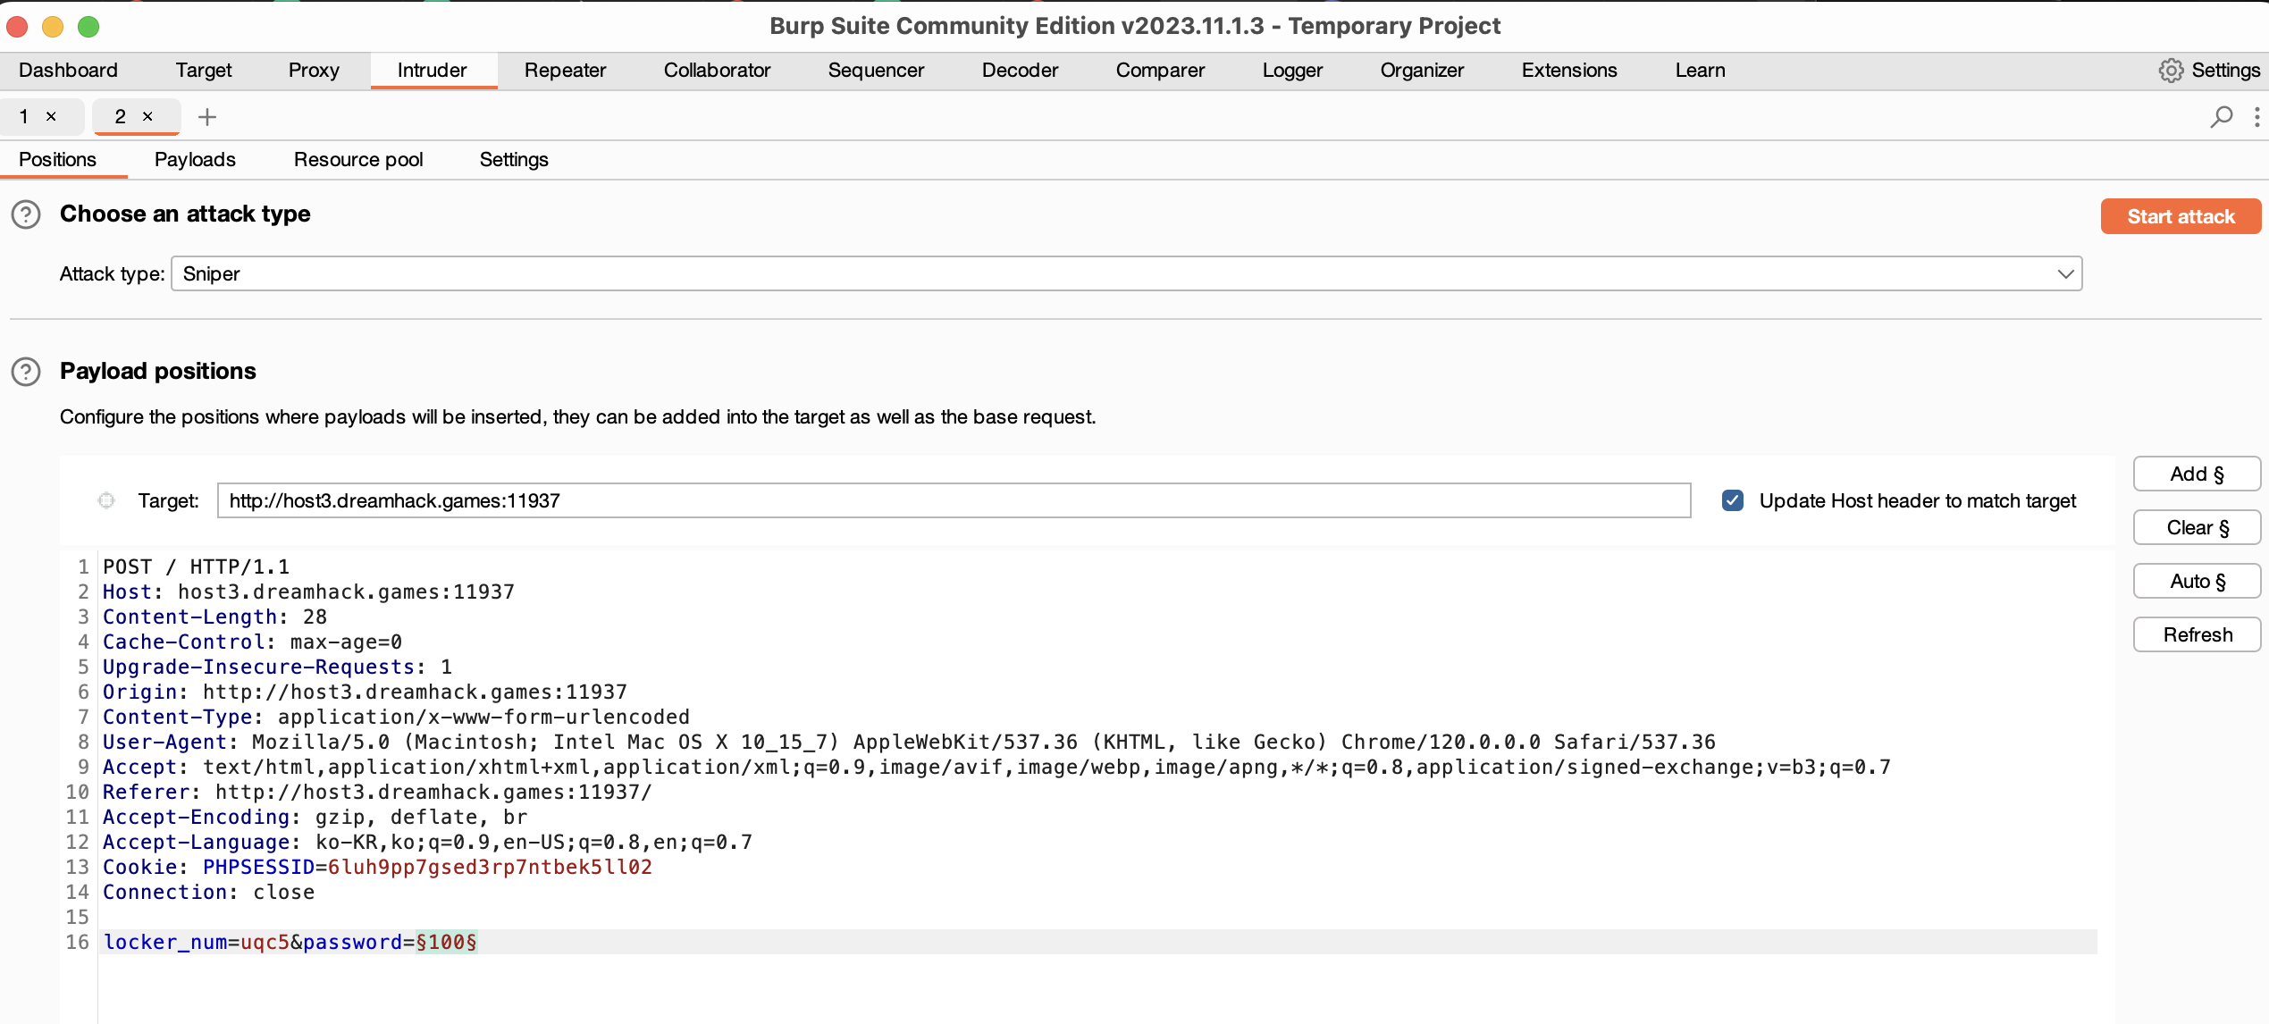Screen dimensions: 2269x1024
Task: Add a new Intruder tab with plus
Action: 207,117
